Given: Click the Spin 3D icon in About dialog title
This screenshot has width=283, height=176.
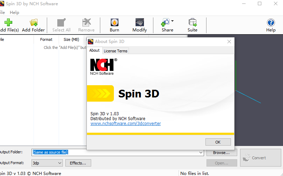Looking at the screenshot, I should coord(90,42).
